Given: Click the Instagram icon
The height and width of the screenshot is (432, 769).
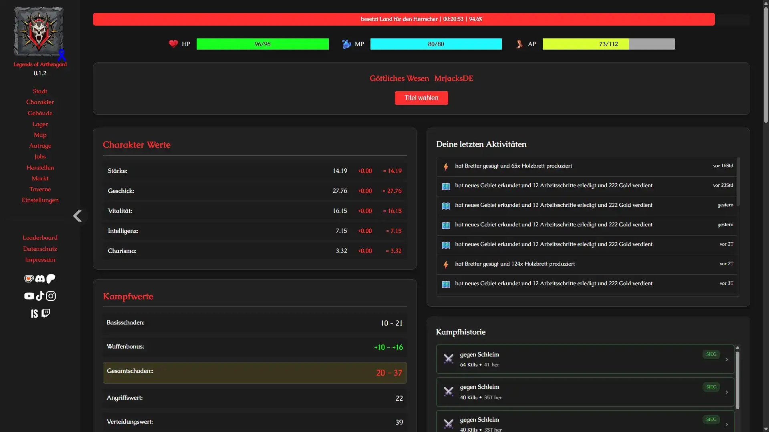Looking at the screenshot, I should (50, 296).
